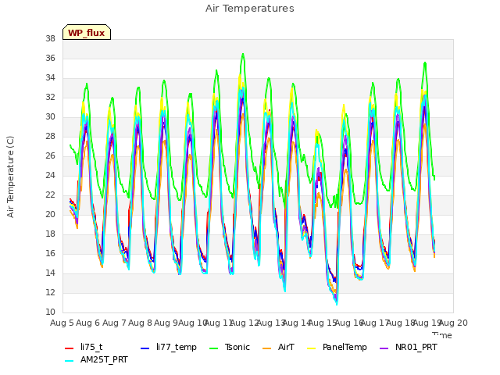Click the 30 y-axis tick label
500x375 pixels.
50,116
